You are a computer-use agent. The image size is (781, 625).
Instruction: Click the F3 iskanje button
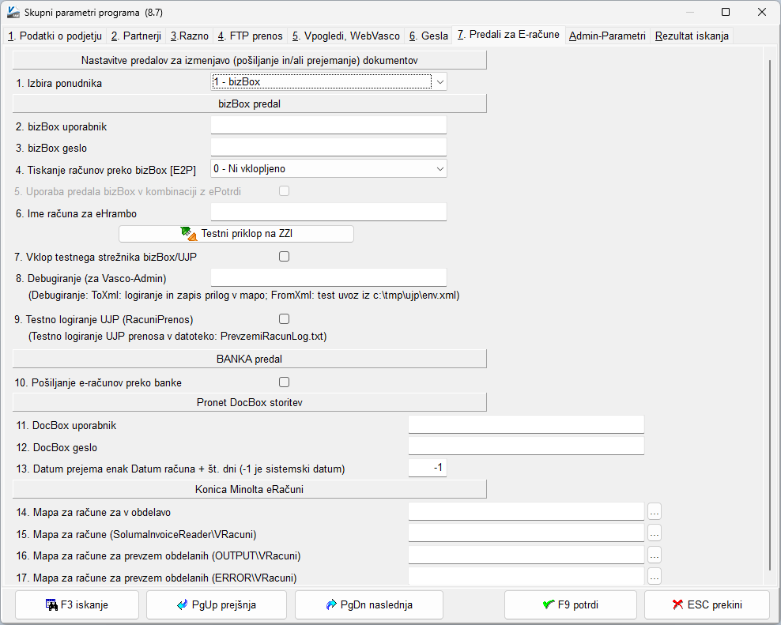click(77, 604)
